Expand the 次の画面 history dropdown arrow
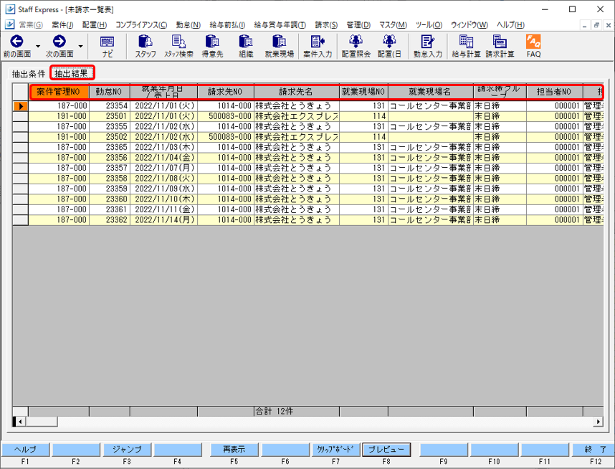The height and width of the screenshot is (469, 615). coord(80,46)
